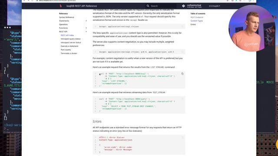Click the terminal prompt path ~/ksql-seri
This screenshot has height=156, width=278.
click(x=13, y=125)
